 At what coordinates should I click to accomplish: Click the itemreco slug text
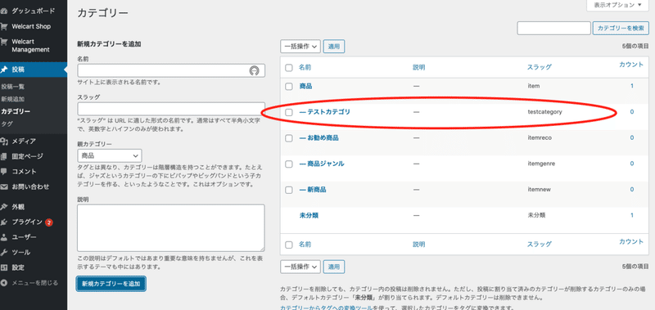coord(539,138)
